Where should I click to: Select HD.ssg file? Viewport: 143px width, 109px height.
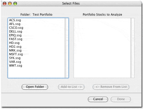(14, 43)
